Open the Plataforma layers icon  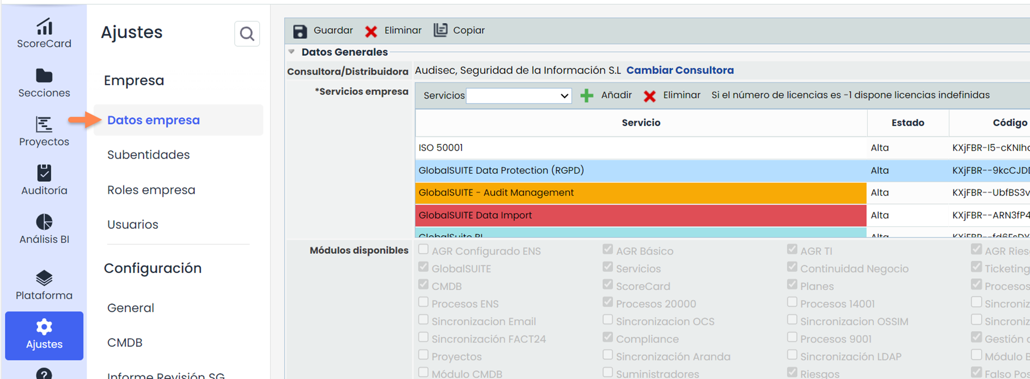(44, 278)
